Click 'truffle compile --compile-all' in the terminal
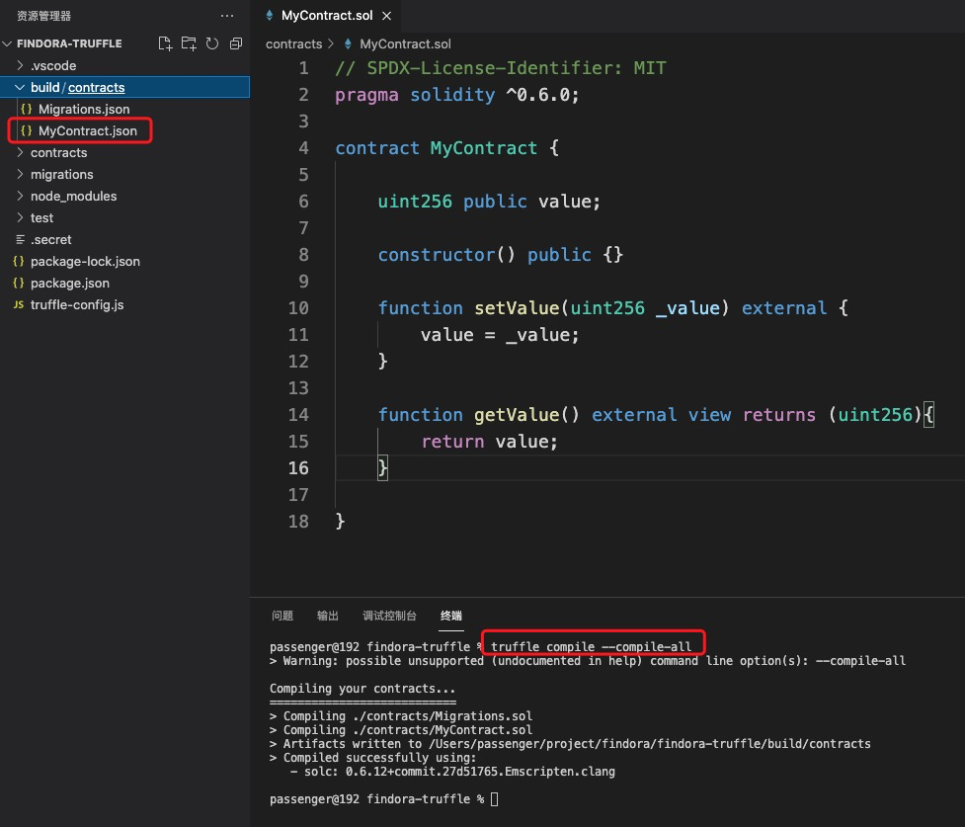 pos(591,646)
